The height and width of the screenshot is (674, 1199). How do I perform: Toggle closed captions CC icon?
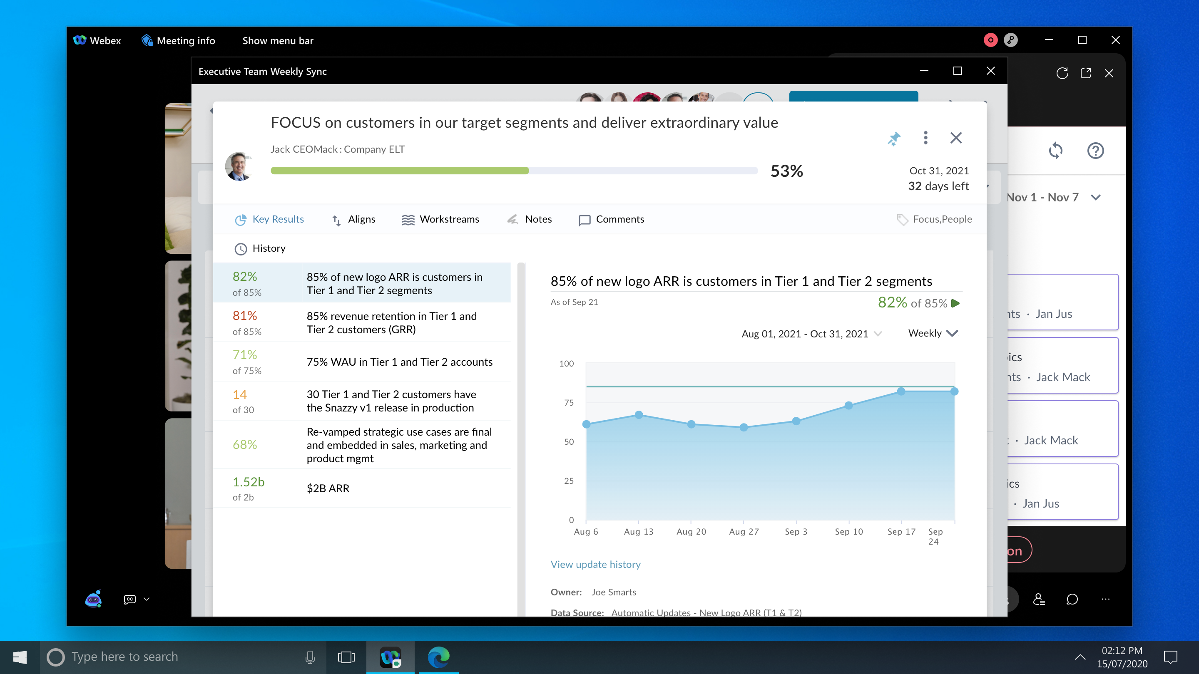click(x=130, y=599)
